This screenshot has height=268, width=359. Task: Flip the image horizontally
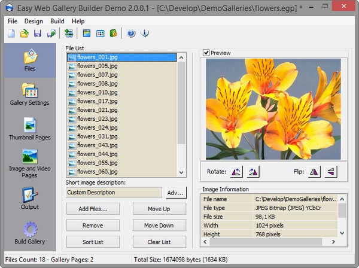314,172
